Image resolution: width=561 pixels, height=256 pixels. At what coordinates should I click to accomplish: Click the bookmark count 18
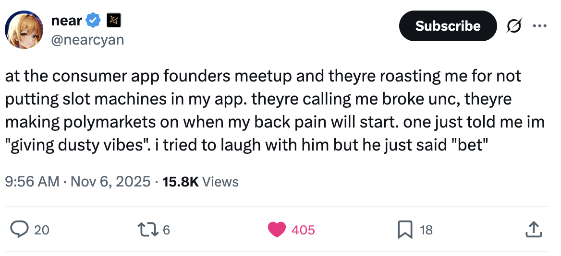[426, 230]
